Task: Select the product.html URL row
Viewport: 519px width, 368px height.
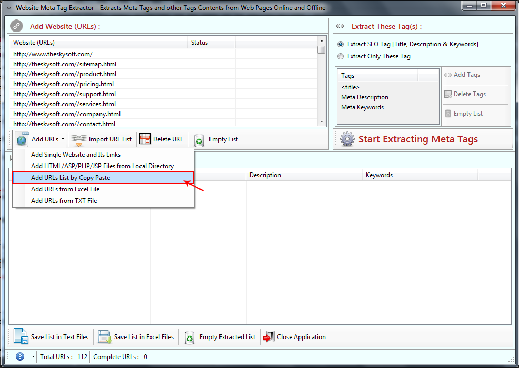Action: 164,74
